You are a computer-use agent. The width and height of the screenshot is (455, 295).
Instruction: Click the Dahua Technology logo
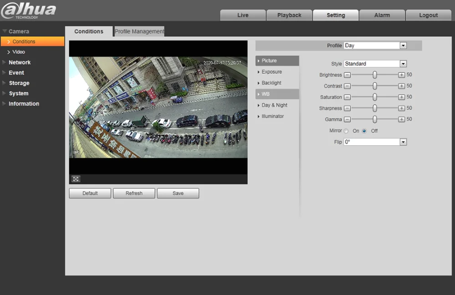click(28, 11)
